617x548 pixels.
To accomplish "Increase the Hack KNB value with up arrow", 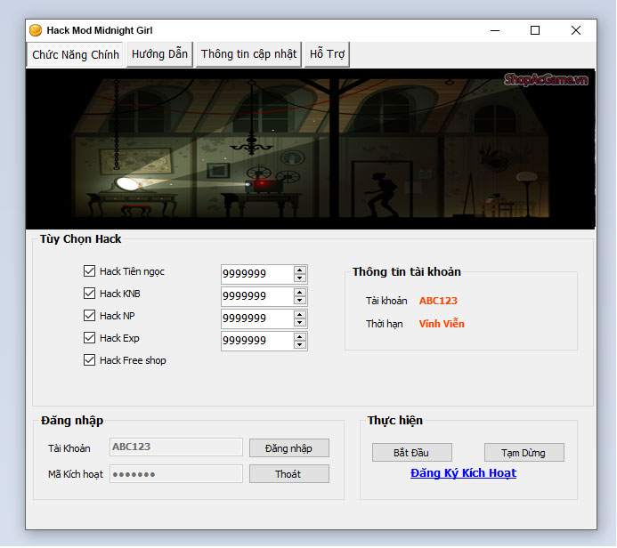I will [300, 293].
